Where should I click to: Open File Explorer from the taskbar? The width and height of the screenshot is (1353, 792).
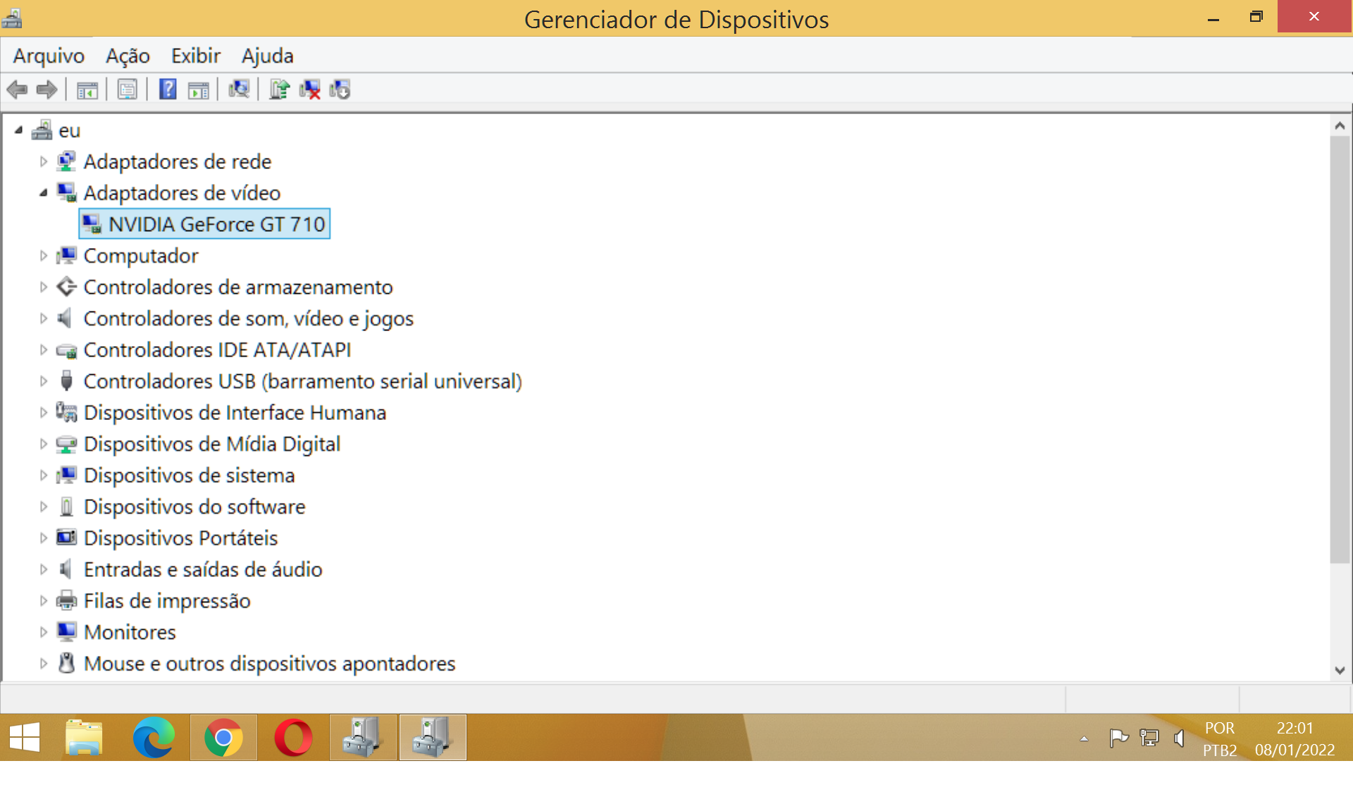tap(84, 738)
